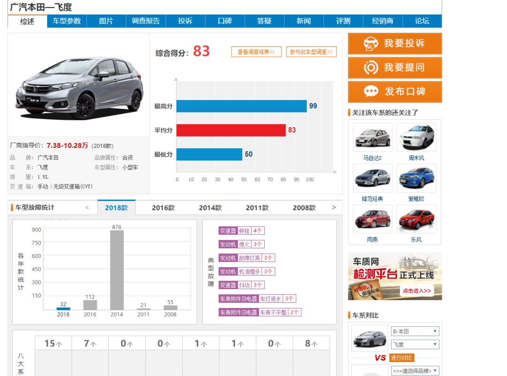This screenshot has height=376, width=507.
Task: Select the 2016款 fault statistics tab
Action: click(163, 208)
